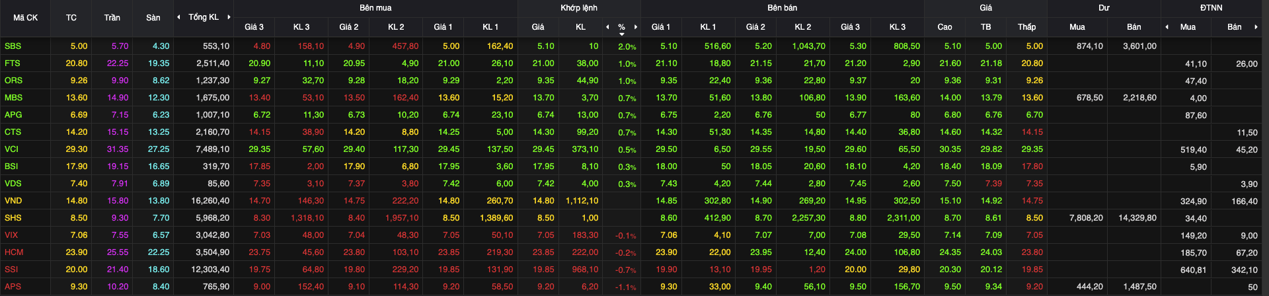Click KL 2 header under Bên mua
The image size is (1269, 296).
pyautogui.click(x=396, y=27)
